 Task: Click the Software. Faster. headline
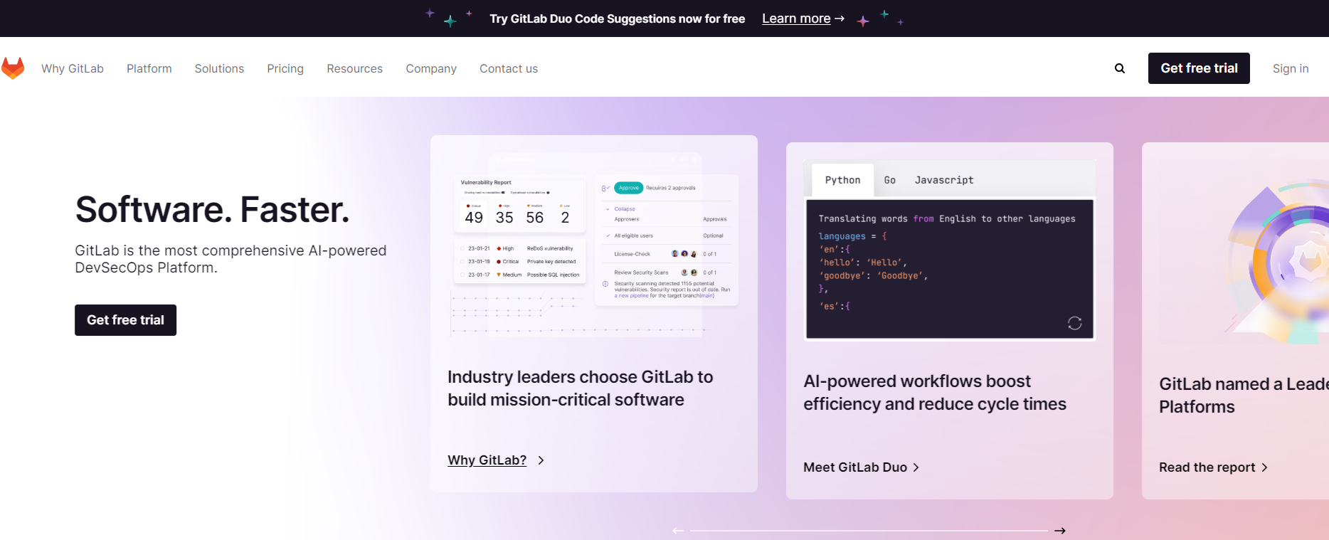click(x=213, y=209)
